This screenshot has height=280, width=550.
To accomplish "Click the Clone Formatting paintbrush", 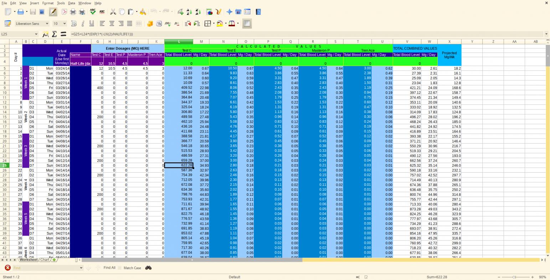I will 143,12.
